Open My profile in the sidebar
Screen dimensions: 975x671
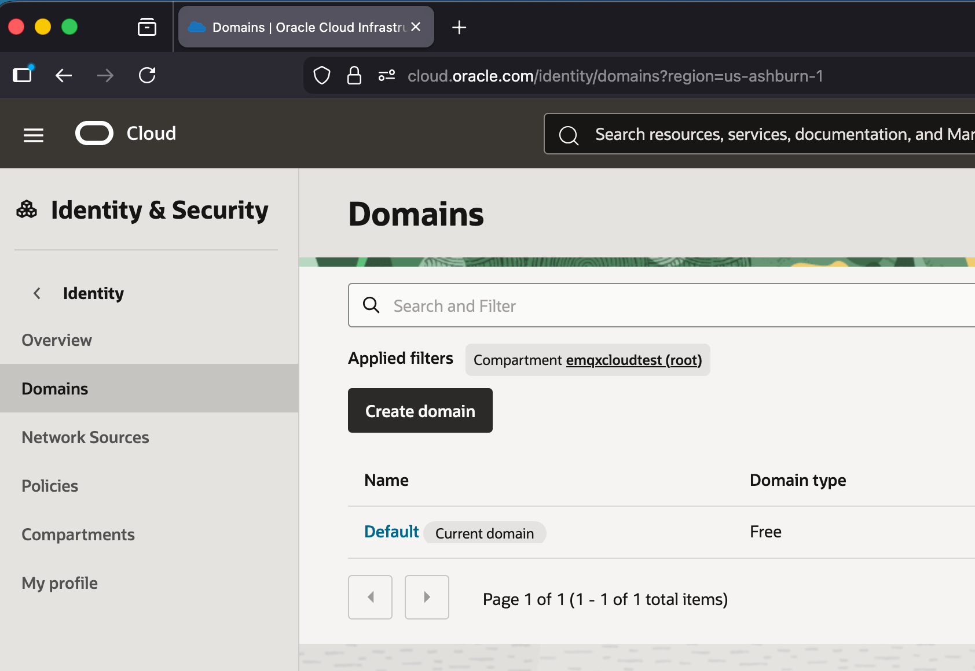(60, 583)
